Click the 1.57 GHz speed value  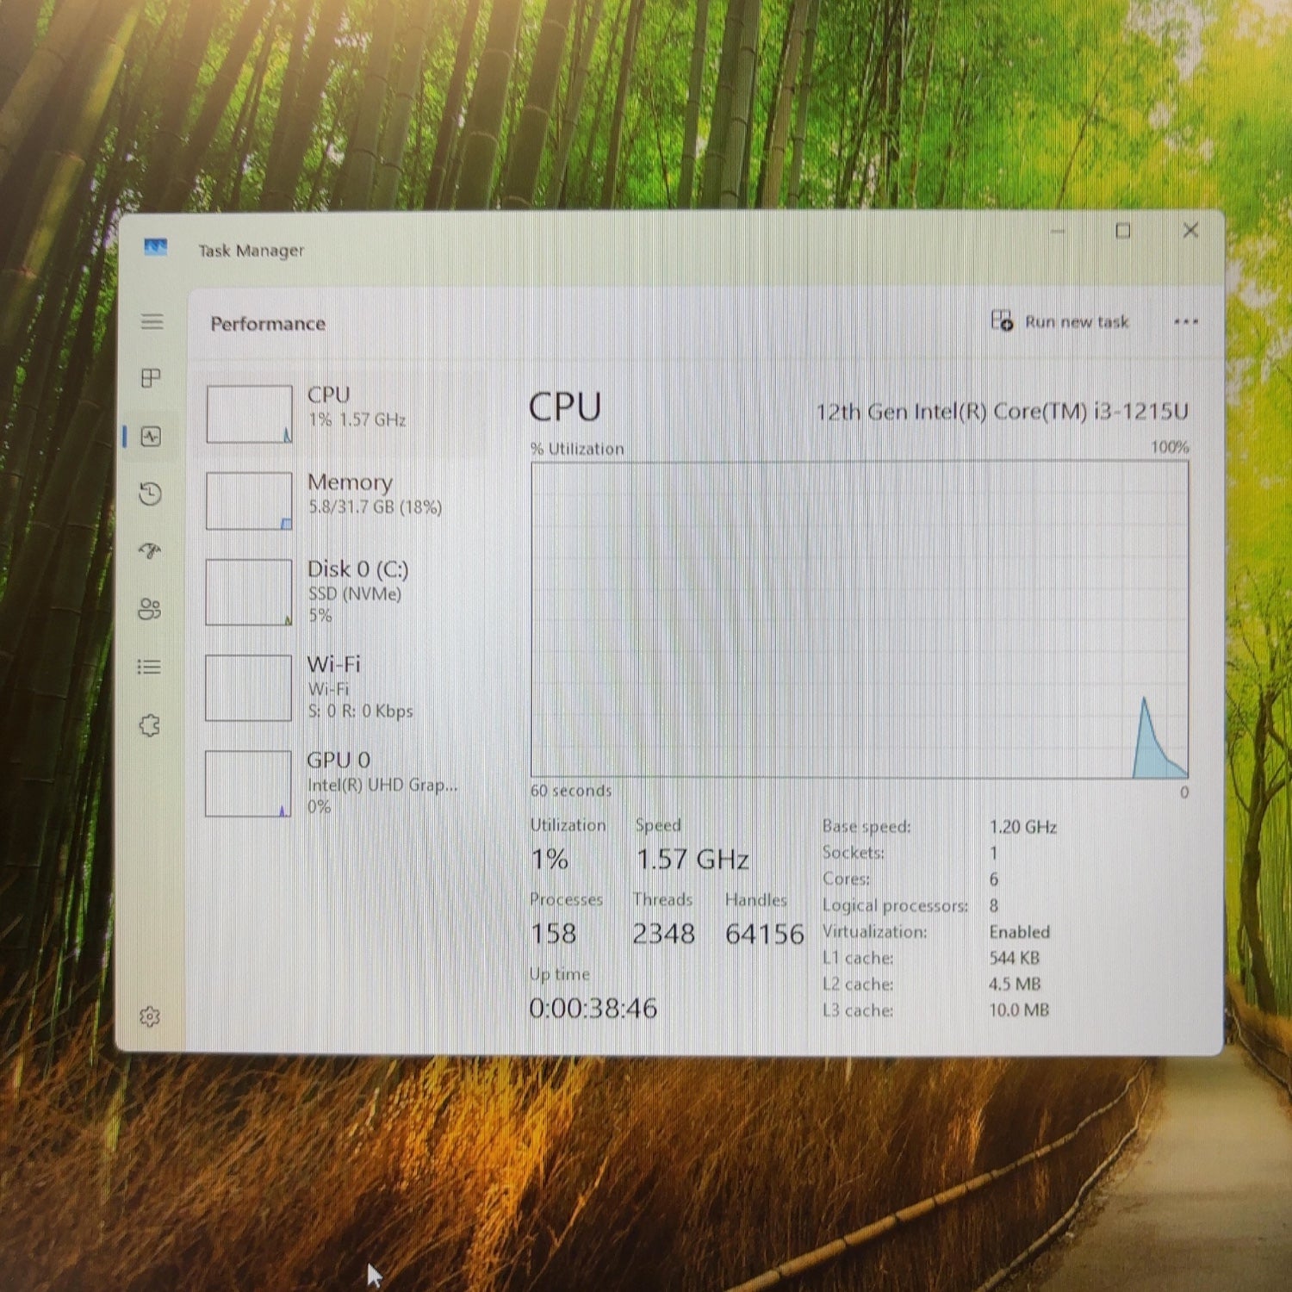coord(693,859)
